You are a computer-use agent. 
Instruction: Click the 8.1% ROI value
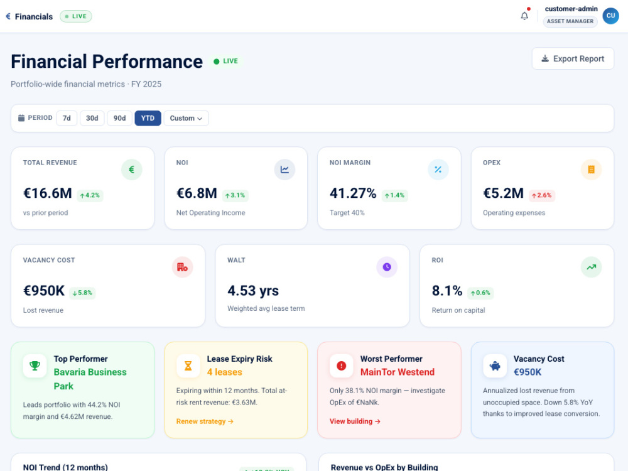[x=447, y=291]
